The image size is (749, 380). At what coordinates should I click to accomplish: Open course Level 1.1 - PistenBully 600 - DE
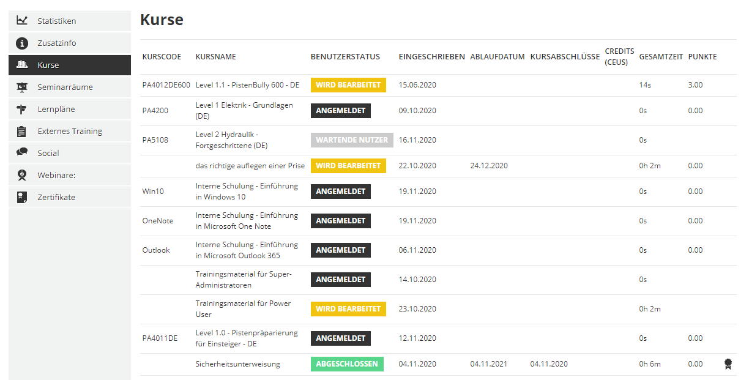(x=247, y=85)
